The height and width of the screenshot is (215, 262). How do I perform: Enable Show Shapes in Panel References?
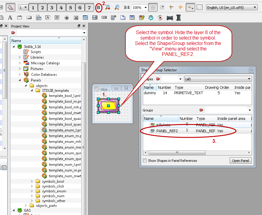145,161
